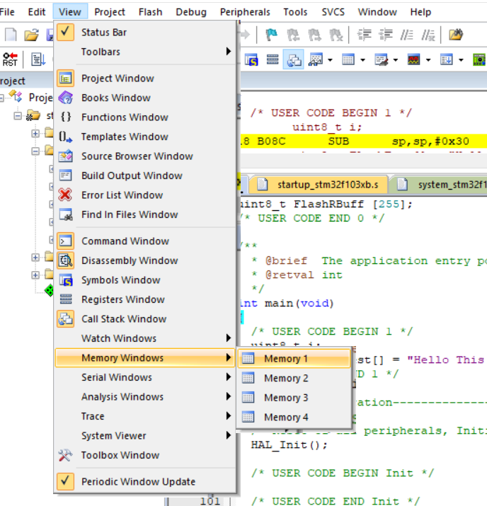Screen dimensions: 487x506
Task: Open Find In Files Window entry
Action: (145, 214)
